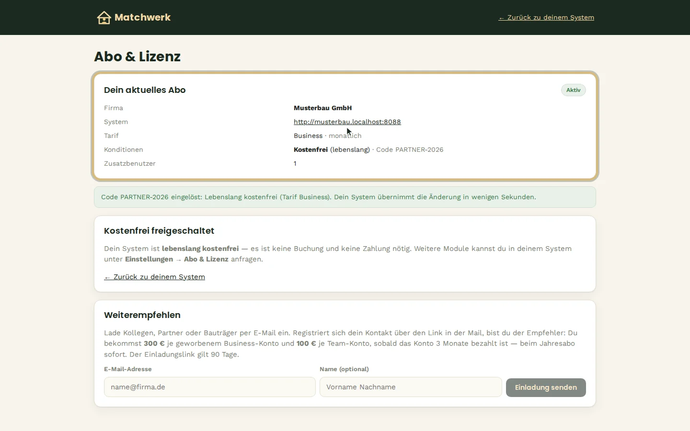Focus the Name (optional) input field
Screen dimensions: 690x431
click(411, 387)
